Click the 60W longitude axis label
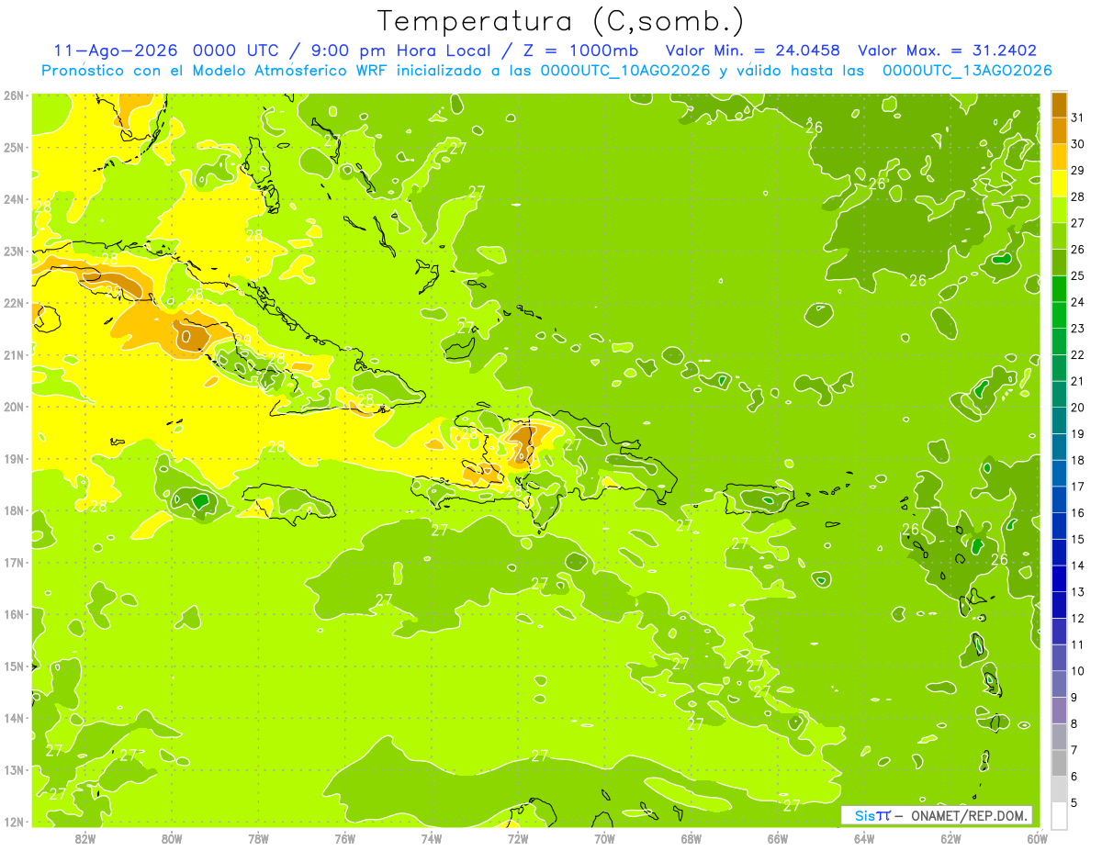Viewport: 1102px width, 851px height. coord(1037,839)
